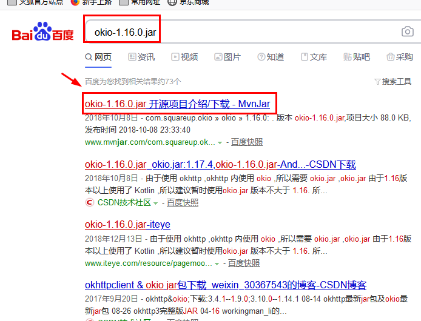This screenshot has height=321, width=421.
Task: Switch to the 视频 tab
Action: coord(185,57)
